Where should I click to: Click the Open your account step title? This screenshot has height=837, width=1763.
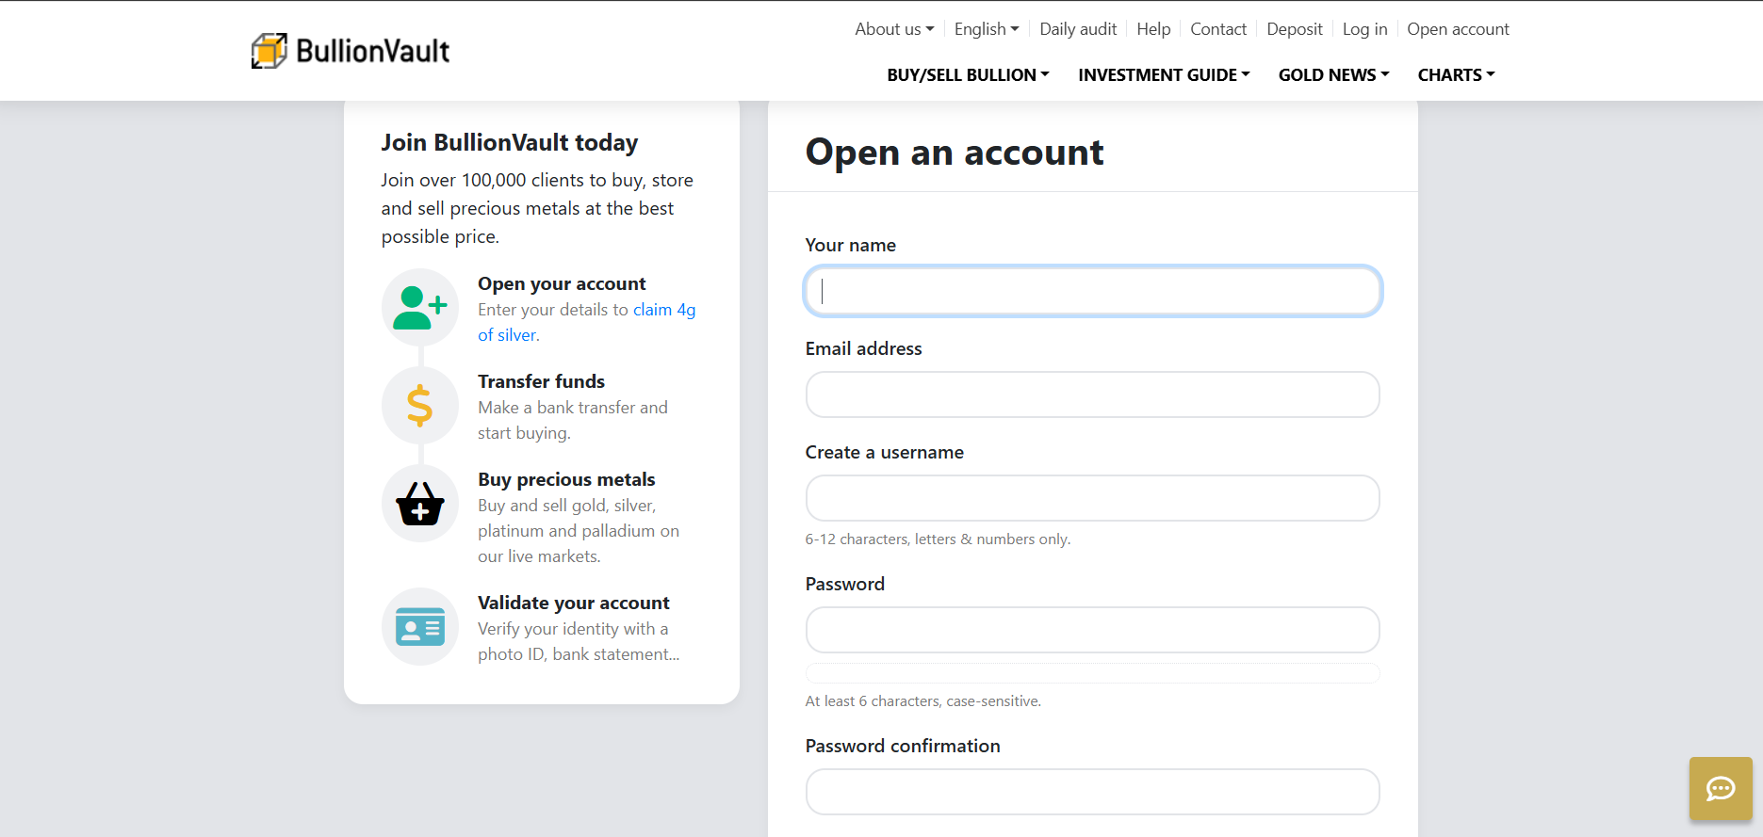pos(562,283)
